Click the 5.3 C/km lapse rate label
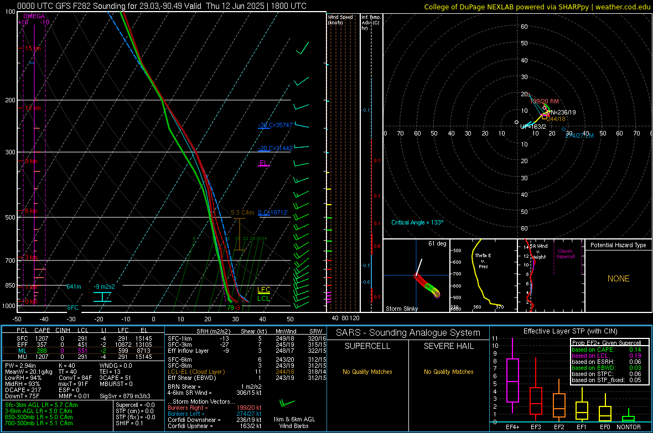This screenshot has height=433, width=653. [x=242, y=212]
